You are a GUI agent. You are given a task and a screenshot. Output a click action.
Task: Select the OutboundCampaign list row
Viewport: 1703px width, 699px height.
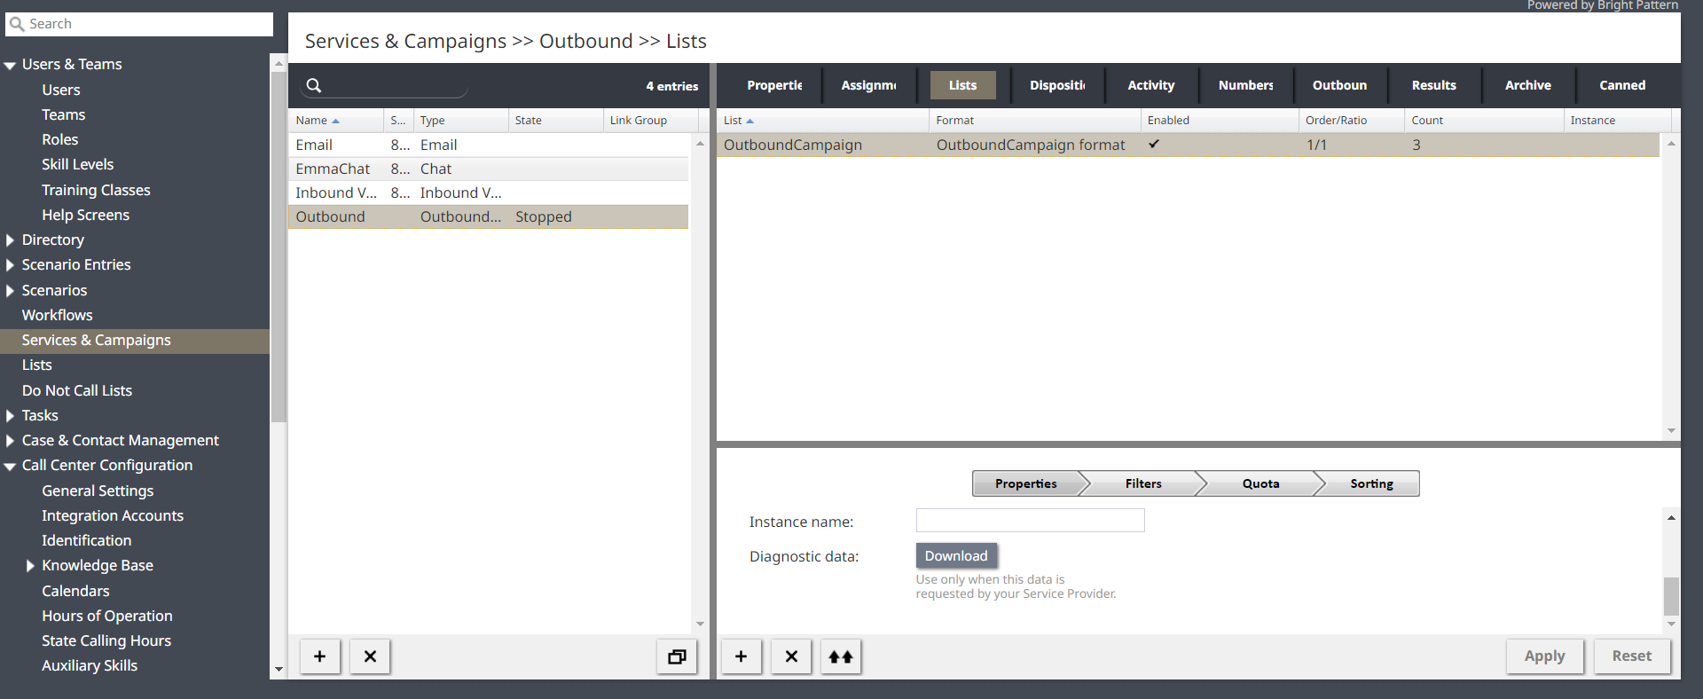1188,145
